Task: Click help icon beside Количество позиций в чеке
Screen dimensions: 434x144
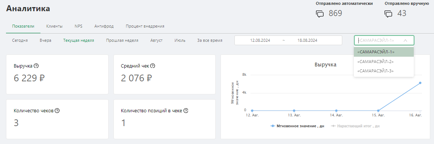Action: (x=186, y=111)
